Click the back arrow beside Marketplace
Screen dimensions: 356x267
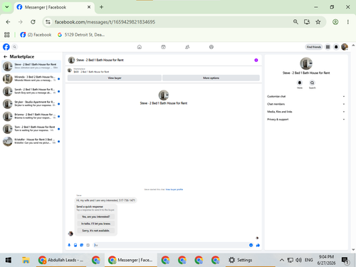click(x=5, y=56)
